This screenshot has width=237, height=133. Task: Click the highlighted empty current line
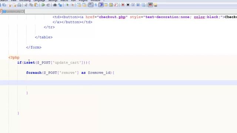point(118,83)
